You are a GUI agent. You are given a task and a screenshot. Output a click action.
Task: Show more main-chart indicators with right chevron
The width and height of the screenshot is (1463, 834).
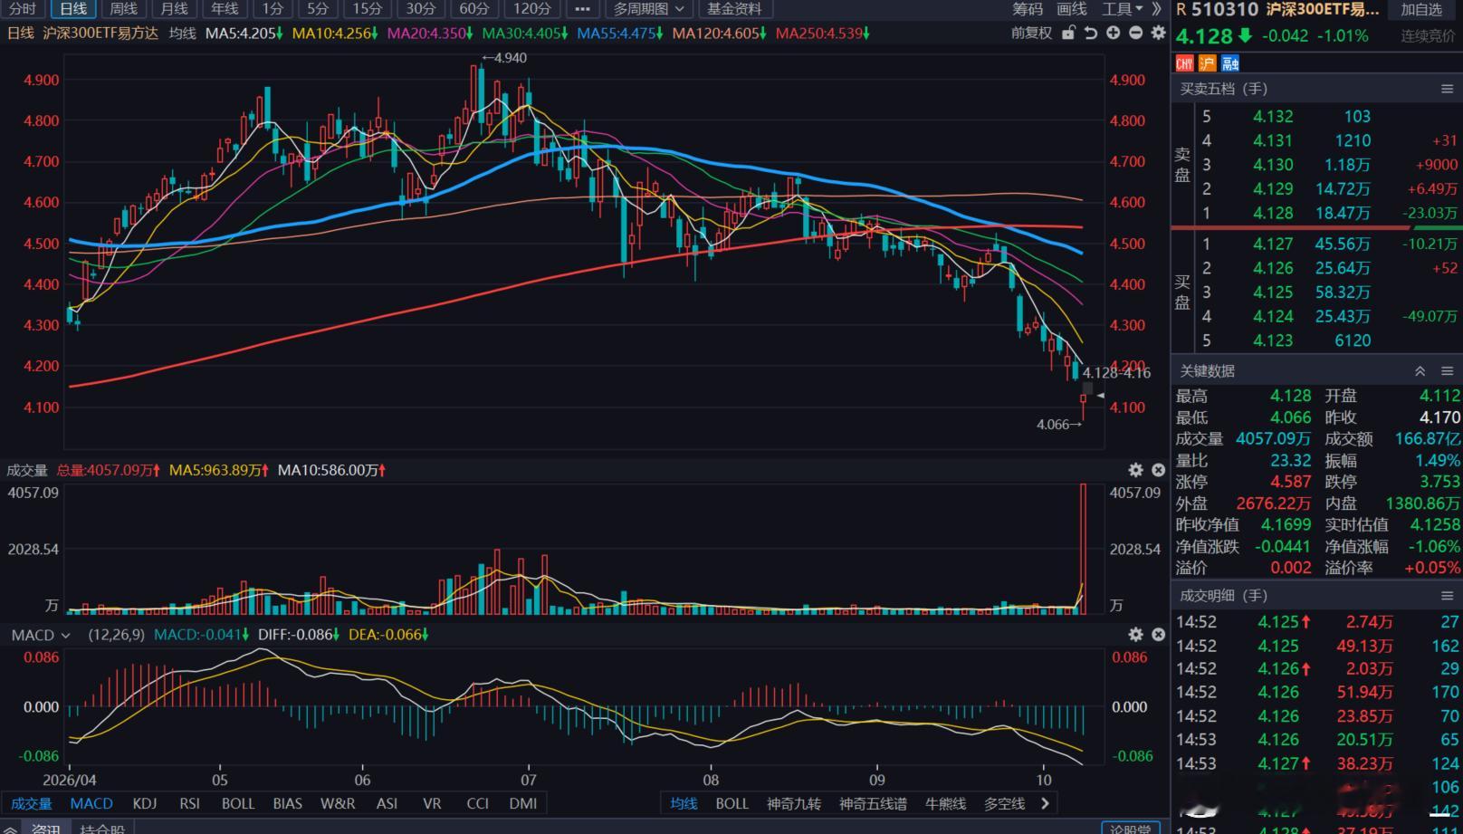(x=1046, y=803)
